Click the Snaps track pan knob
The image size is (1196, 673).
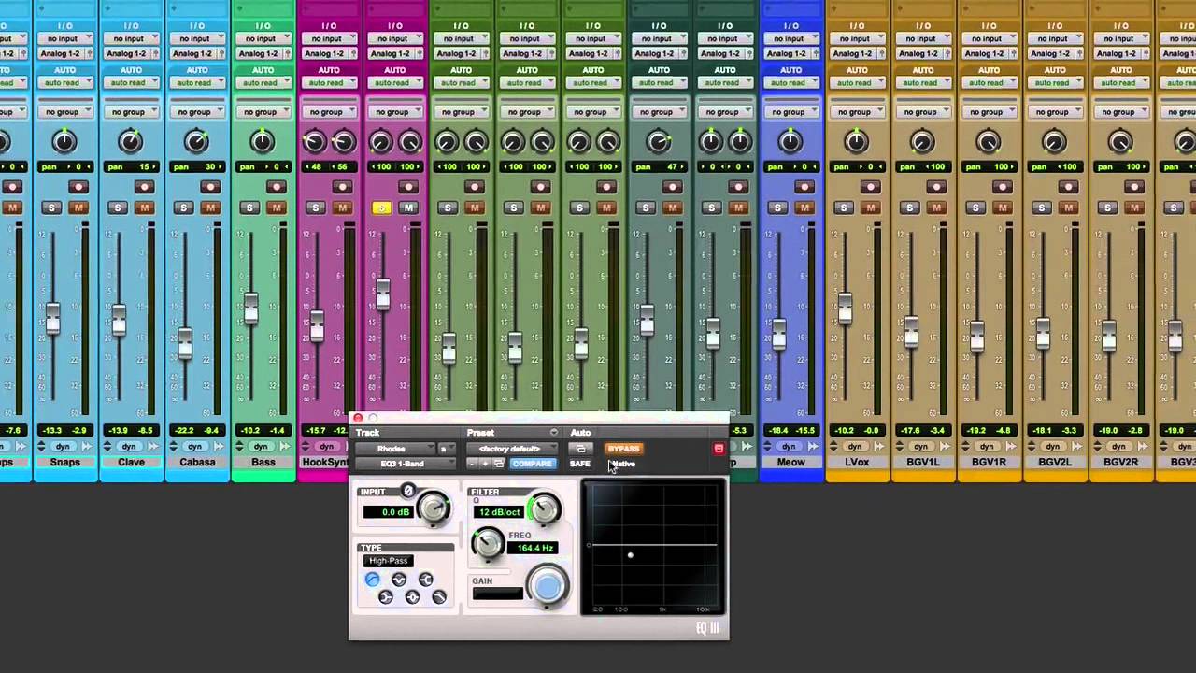tap(64, 142)
